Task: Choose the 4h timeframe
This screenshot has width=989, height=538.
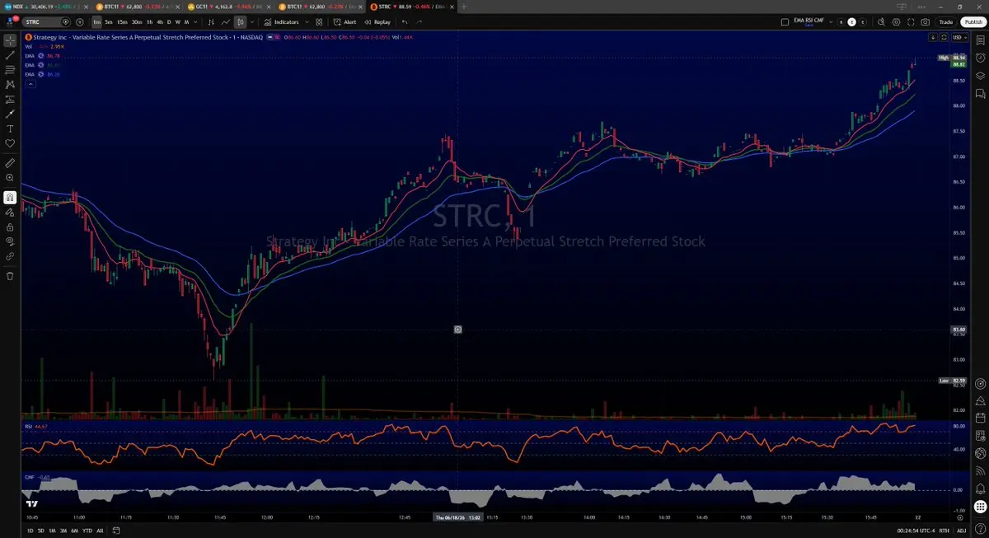Action: point(160,22)
